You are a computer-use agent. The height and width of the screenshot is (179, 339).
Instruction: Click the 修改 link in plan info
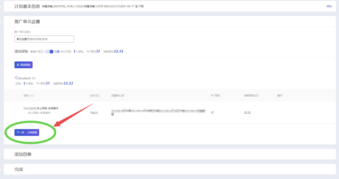pos(329,6)
